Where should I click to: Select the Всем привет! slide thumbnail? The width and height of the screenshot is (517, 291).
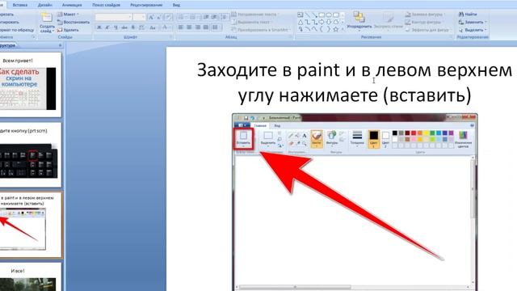point(30,84)
